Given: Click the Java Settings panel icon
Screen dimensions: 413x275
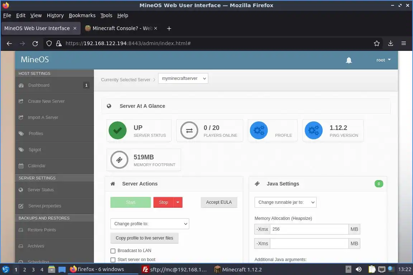Looking at the screenshot, I should [x=257, y=184].
